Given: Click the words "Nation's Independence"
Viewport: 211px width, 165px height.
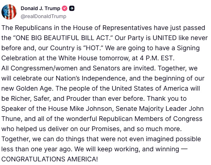Looking at the screenshot, I should click(x=91, y=78).
